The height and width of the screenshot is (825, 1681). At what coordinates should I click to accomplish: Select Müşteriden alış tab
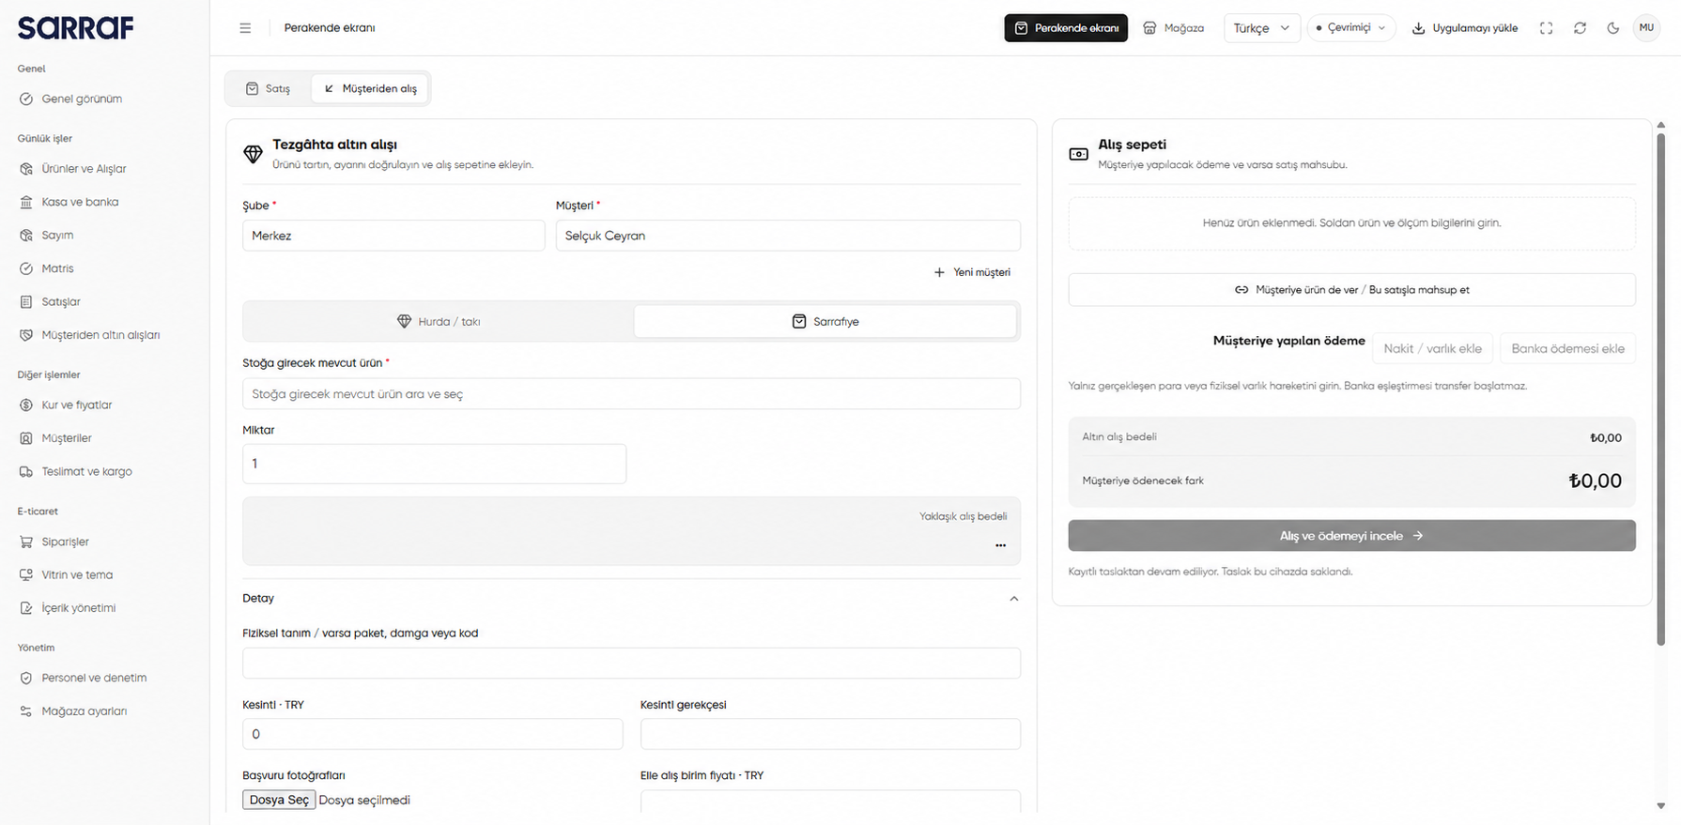[370, 88]
